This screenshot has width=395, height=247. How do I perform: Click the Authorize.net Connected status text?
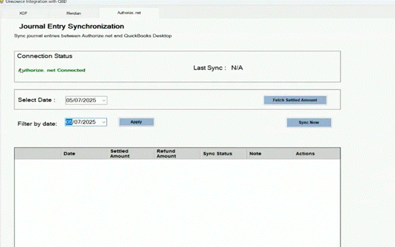point(52,70)
